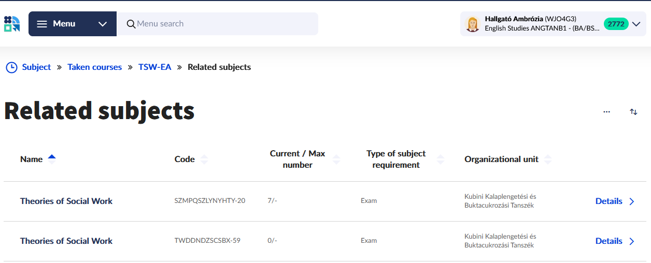Open the three-dot more options icon
This screenshot has height=263, width=651.
click(x=606, y=112)
